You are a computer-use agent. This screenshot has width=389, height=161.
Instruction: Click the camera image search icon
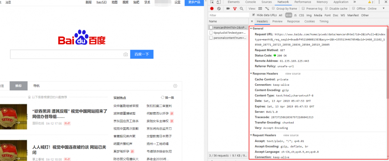(x=126, y=54)
